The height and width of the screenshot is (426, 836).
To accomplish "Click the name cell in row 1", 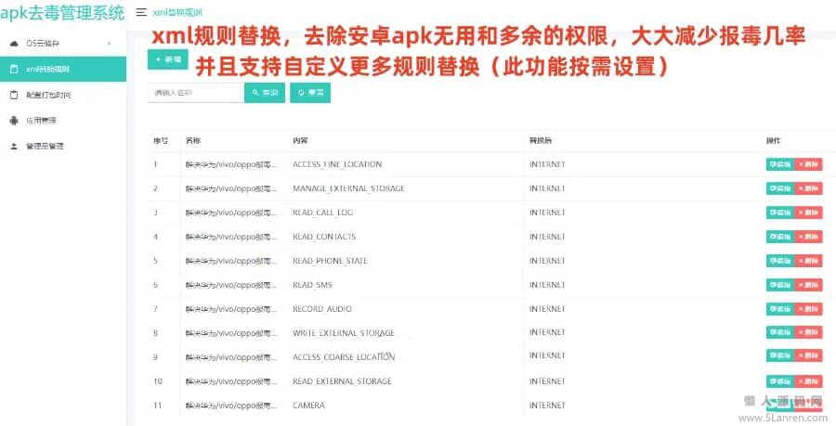I will pos(231,164).
